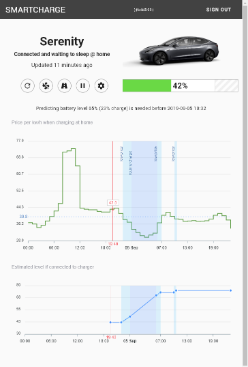The height and width of the screenshot is (367, 248).
Task: Select routine charge shaded region in price chart
Action: (144, 191)
